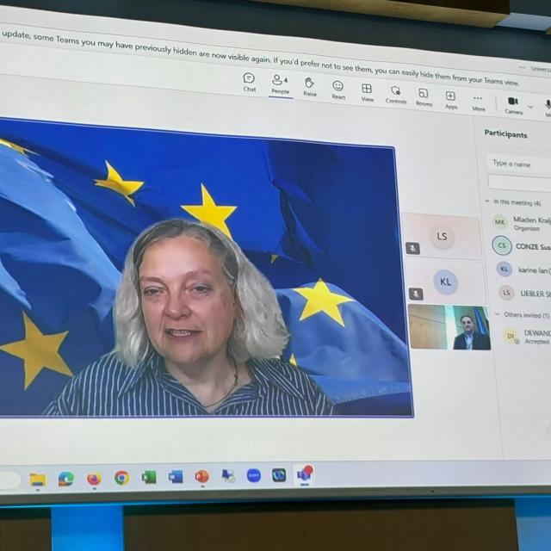
Task: Open the Chat panel in Teams
Action: tap(249, 83)
